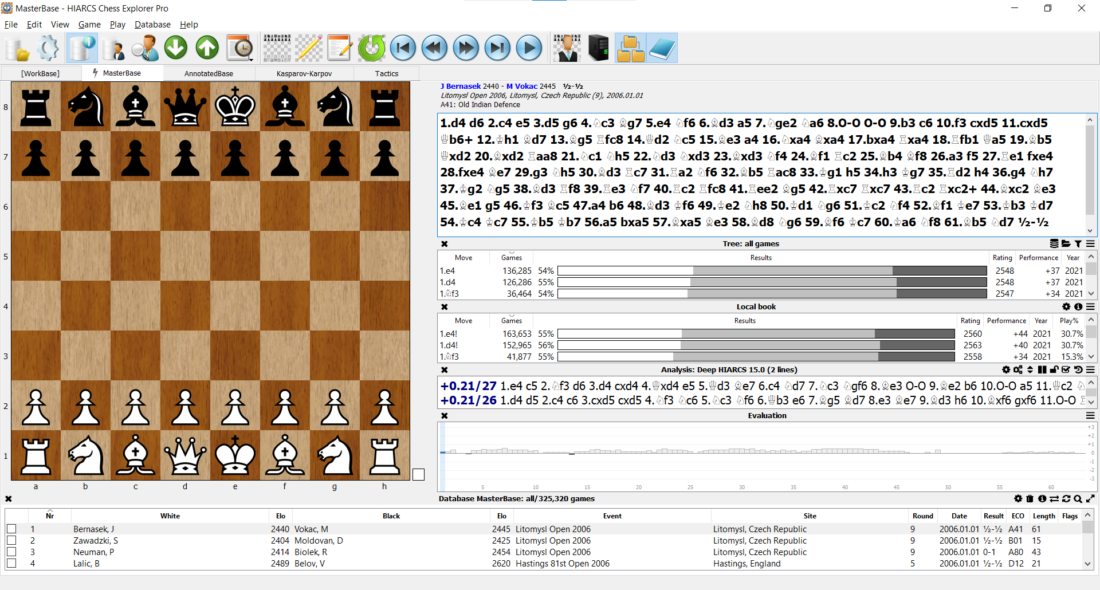Click the filter funnel in Tree panel
Screen dimensions: 1100x590
tap(1078, 244)
